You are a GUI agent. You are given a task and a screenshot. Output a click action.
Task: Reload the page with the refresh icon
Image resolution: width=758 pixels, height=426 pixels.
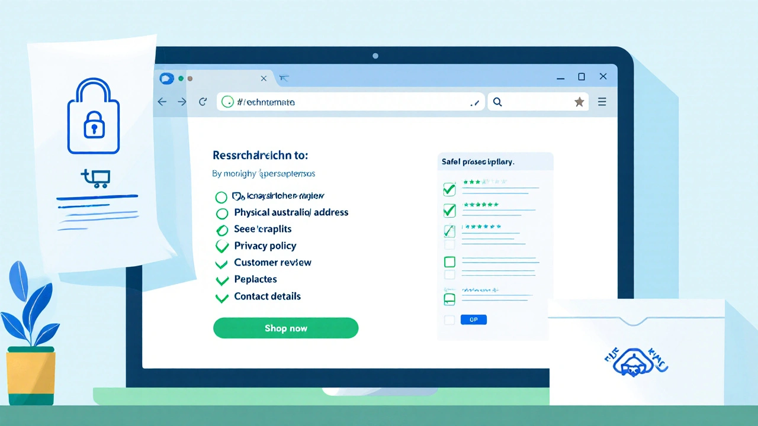pyautogui.click(x=203, y=102)
